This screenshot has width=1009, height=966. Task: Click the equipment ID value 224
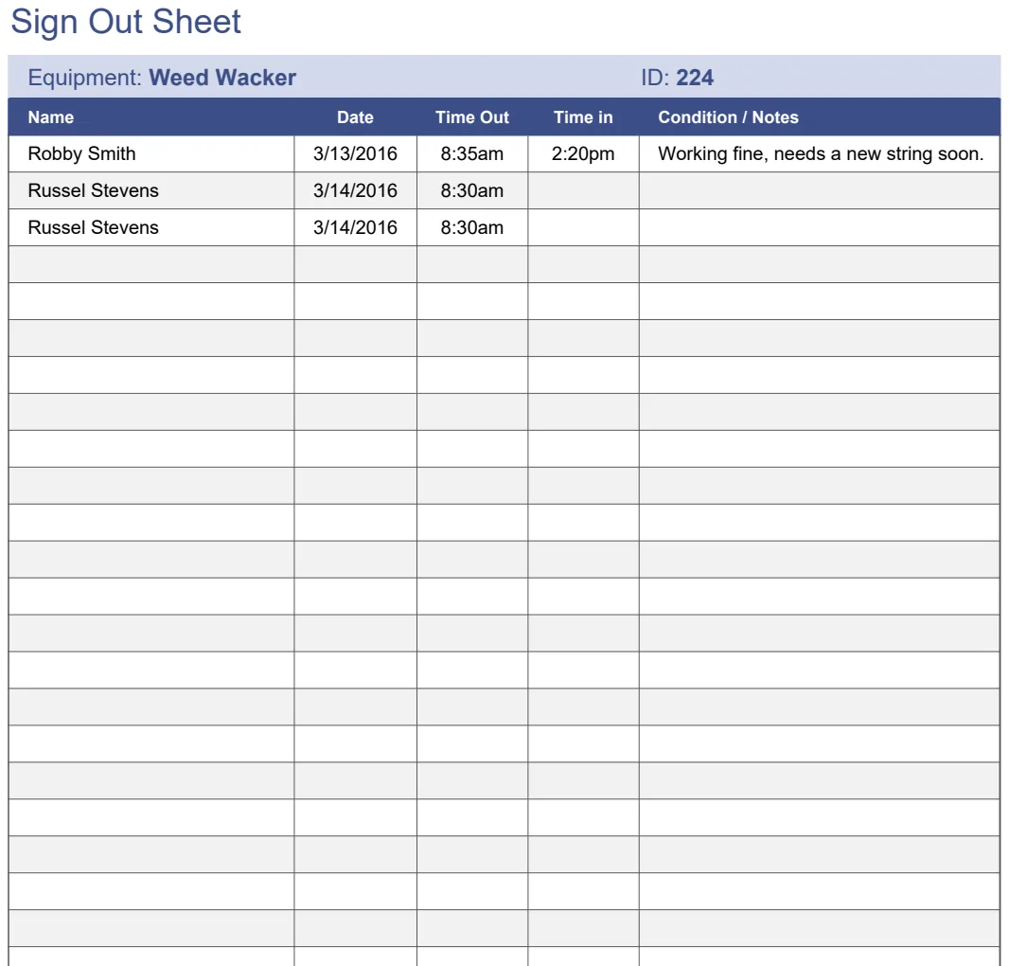click(x=695, y=78)
